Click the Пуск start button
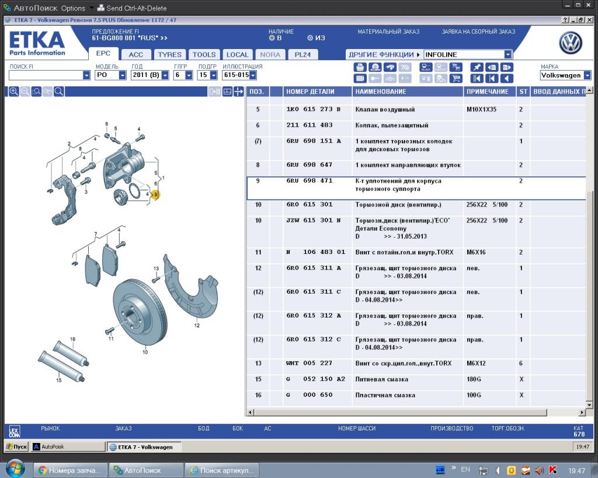 [x=16, y=446]
